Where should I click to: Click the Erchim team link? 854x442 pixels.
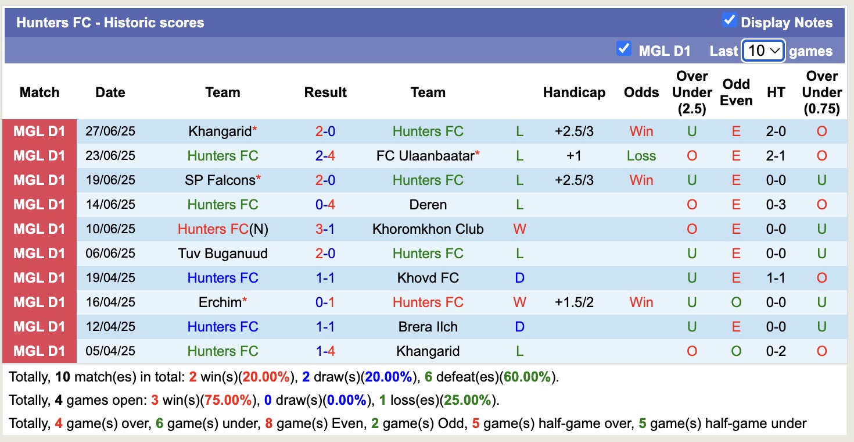tap(220, 302)
